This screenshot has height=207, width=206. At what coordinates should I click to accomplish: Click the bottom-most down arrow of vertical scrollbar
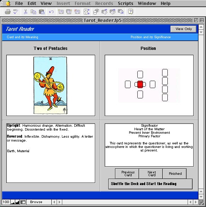[x=201, y=197]
